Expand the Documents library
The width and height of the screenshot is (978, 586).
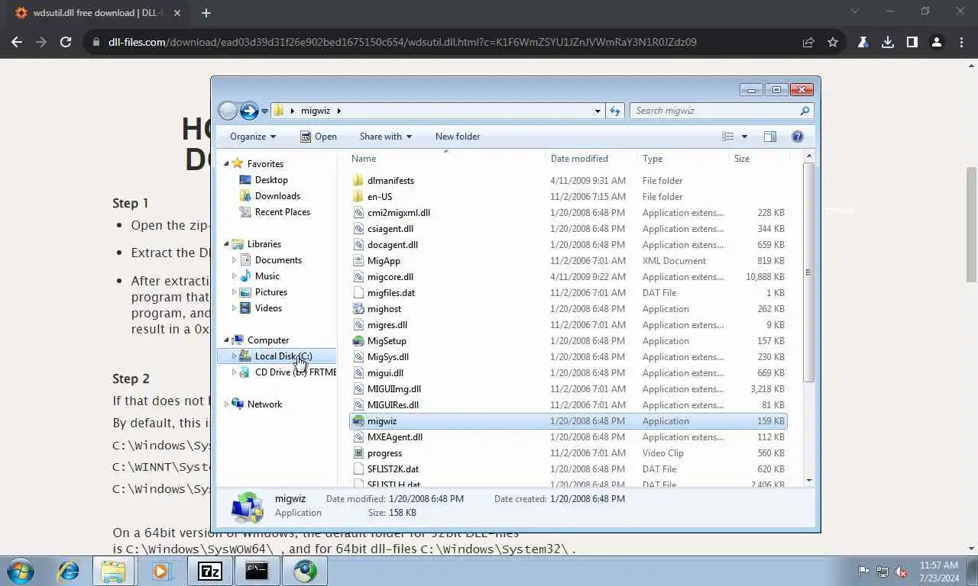tap(234, 260)
